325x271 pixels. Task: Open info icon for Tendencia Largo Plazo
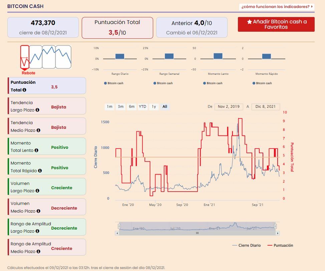[37, 110]
